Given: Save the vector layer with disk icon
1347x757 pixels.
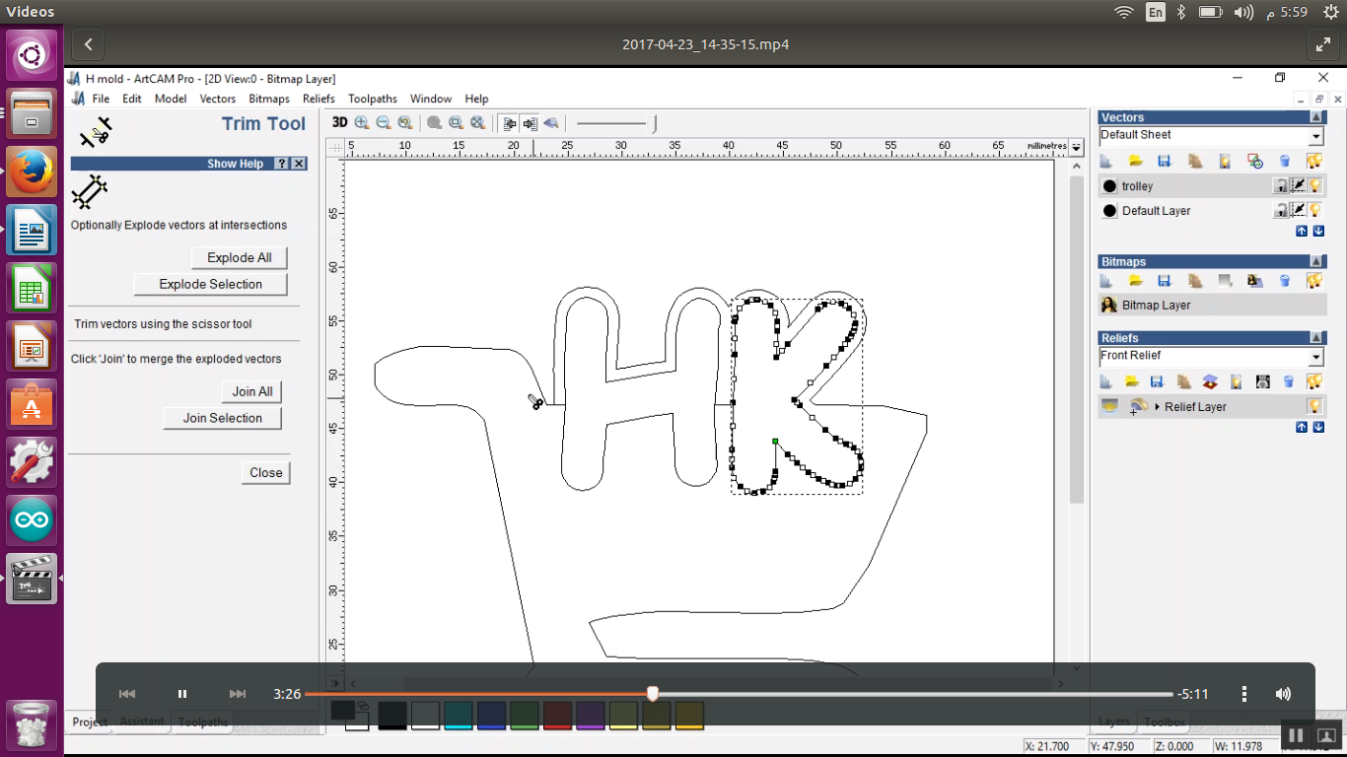Looking at the screenshot, I should click(x=1165, y=161).
